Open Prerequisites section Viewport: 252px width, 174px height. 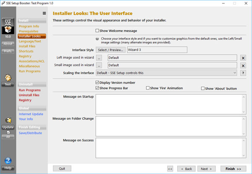tap(29, 31)
